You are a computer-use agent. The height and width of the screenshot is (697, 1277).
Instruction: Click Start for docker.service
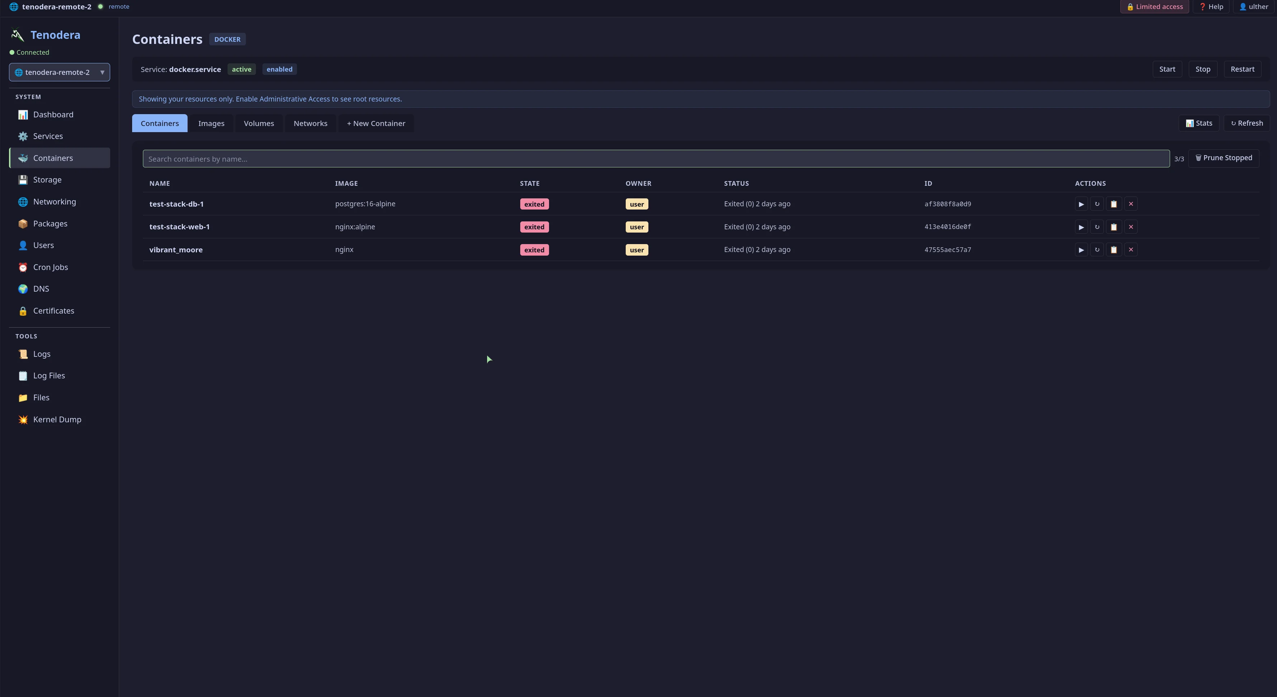[x=1167, y=69]
